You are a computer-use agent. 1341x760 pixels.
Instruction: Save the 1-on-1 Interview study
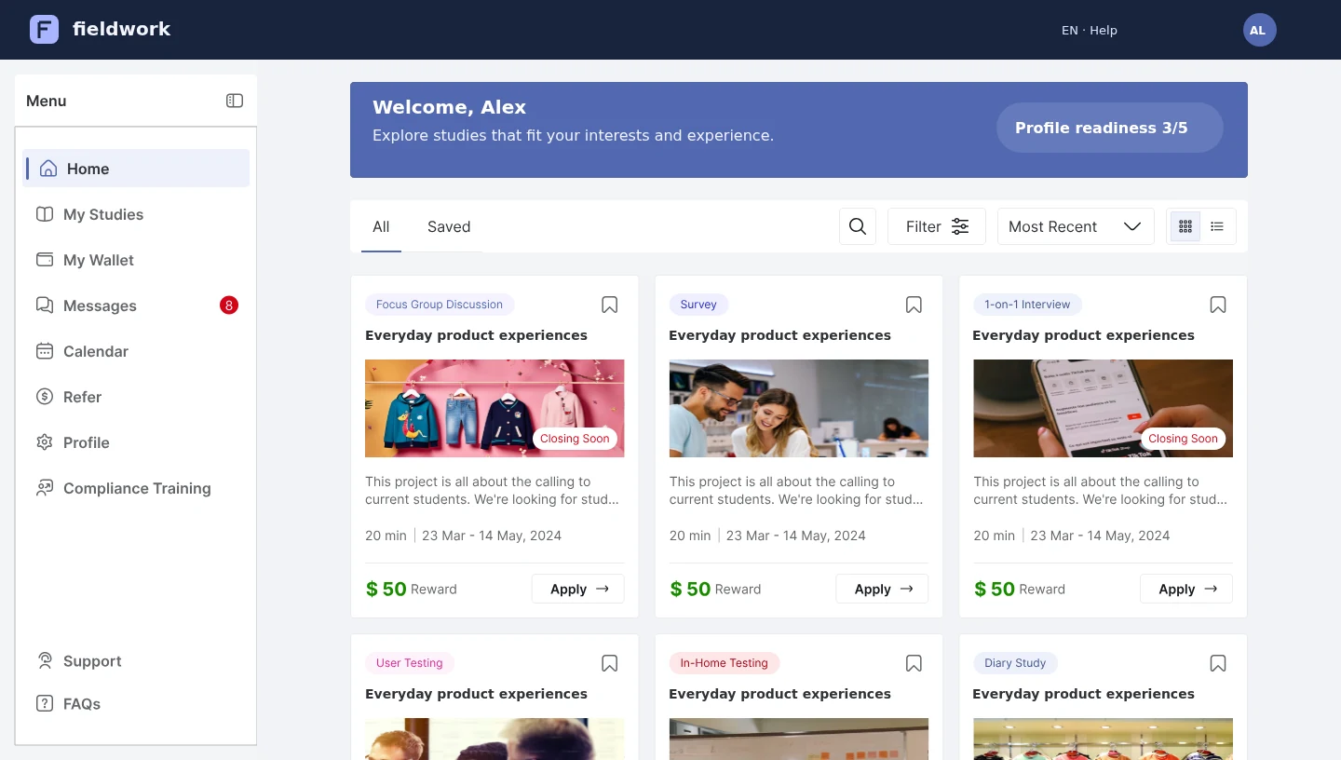(x=1218, y=305)
